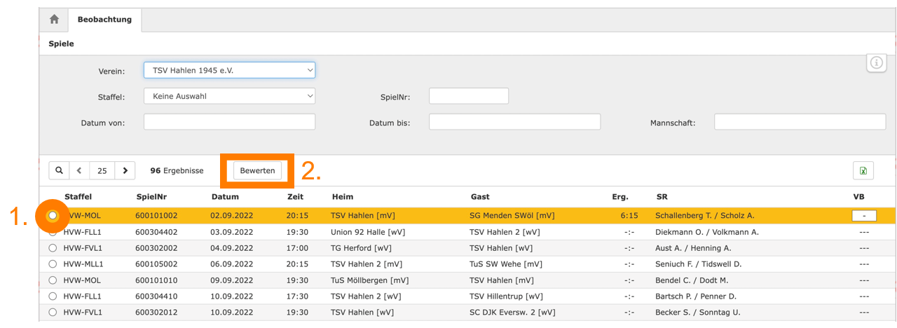Go to previous results page arrow
Image resolution: width=897 pixels, height=328 pixels.
(x=79, y=170)
